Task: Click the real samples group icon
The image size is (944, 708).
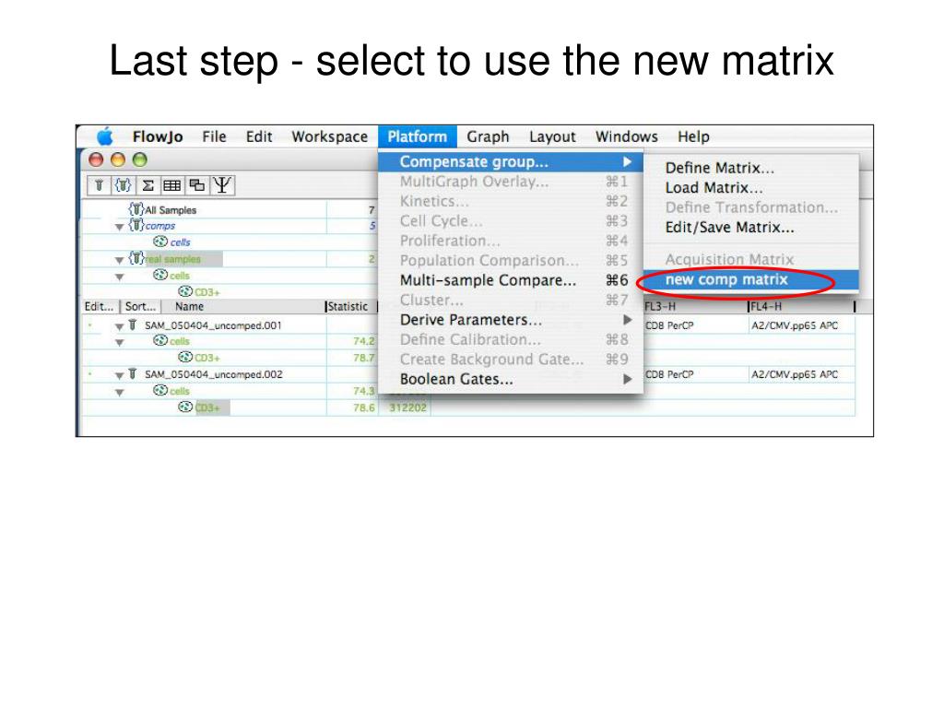Action: pyautogui.click(x=136, y=258)
